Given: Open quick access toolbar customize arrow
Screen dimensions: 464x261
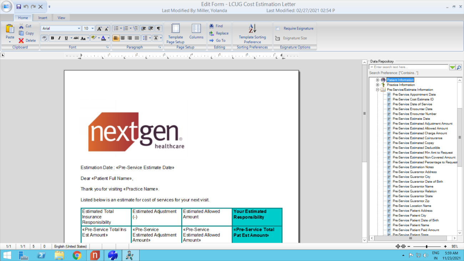Looking at the screenshot, I should 49,6.
